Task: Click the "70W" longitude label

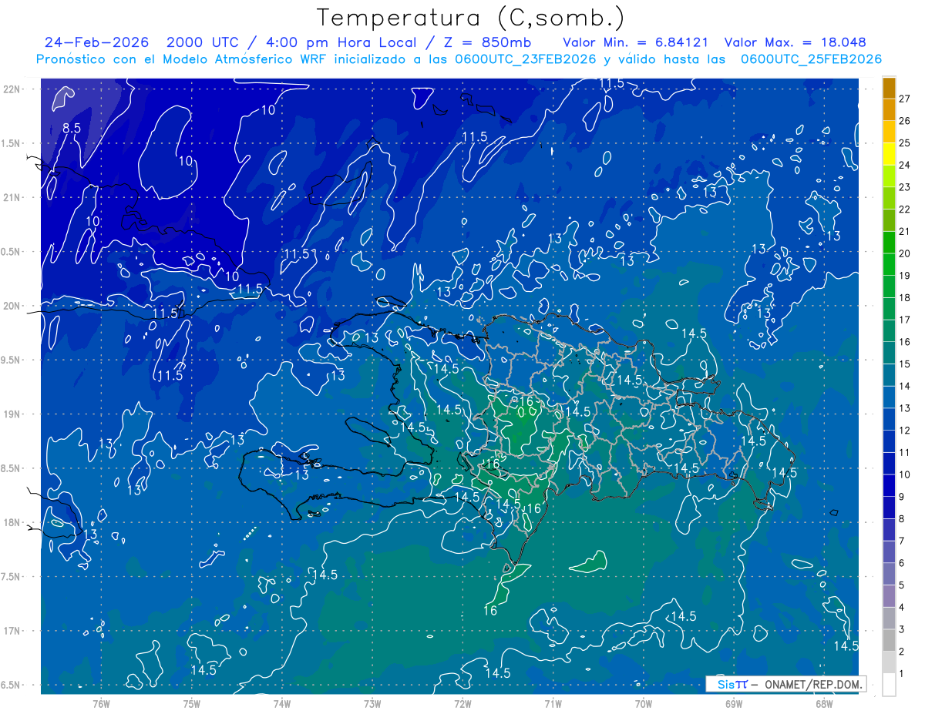Action: pyautogui.click(x=644, y=703)
